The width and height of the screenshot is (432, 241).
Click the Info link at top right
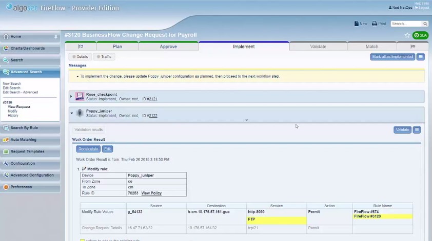[426, 3]
